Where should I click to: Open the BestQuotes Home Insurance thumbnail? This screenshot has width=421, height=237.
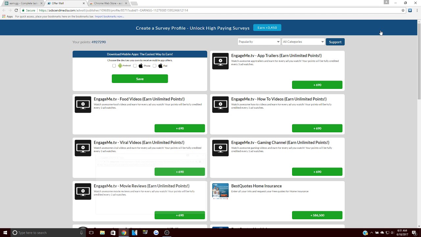[x=220, y=191]
